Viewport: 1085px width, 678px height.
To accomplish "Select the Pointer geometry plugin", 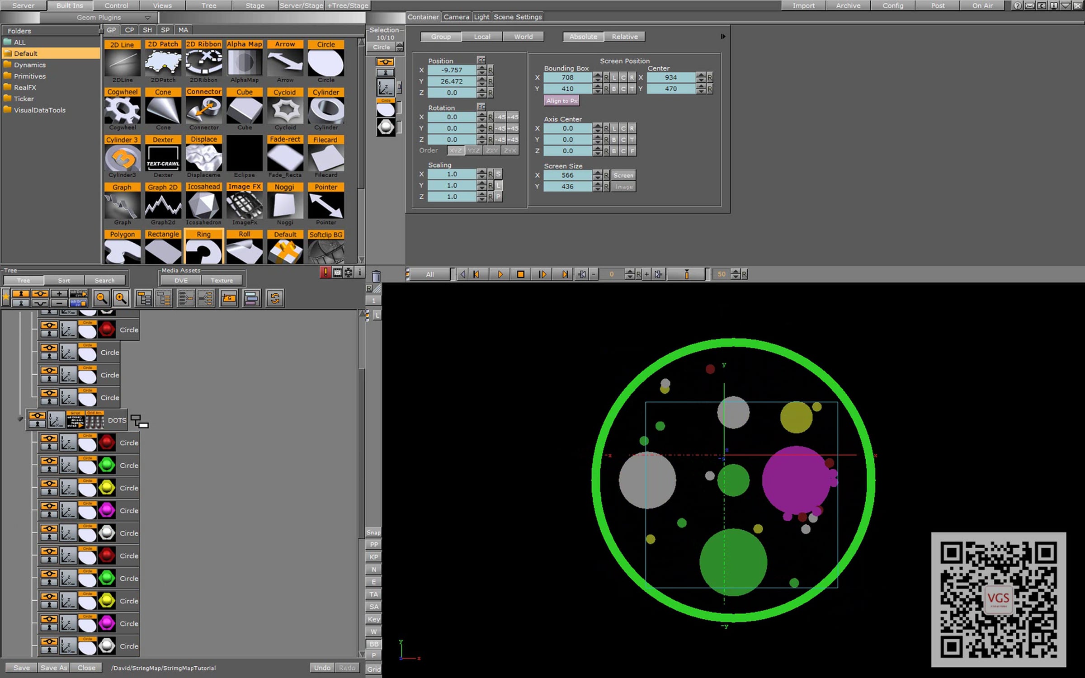I will pyautogui.click(x=325, y=205).
